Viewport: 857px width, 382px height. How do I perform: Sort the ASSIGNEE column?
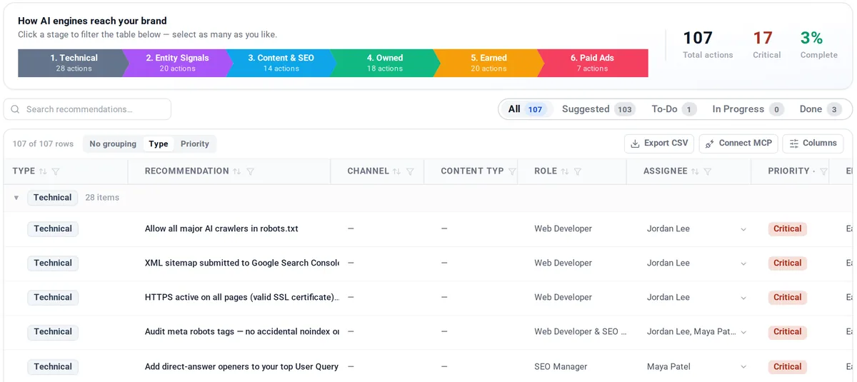695,171
